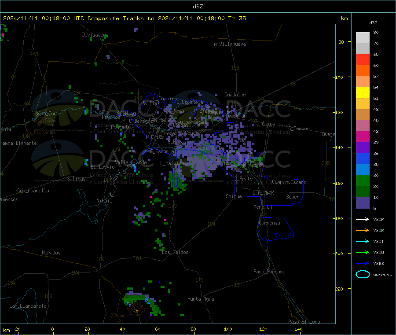Image resolution: width=396 pixels, height=335 pixels.
Task: Click the 'G_Campos' map label
Action: [299, 129]
